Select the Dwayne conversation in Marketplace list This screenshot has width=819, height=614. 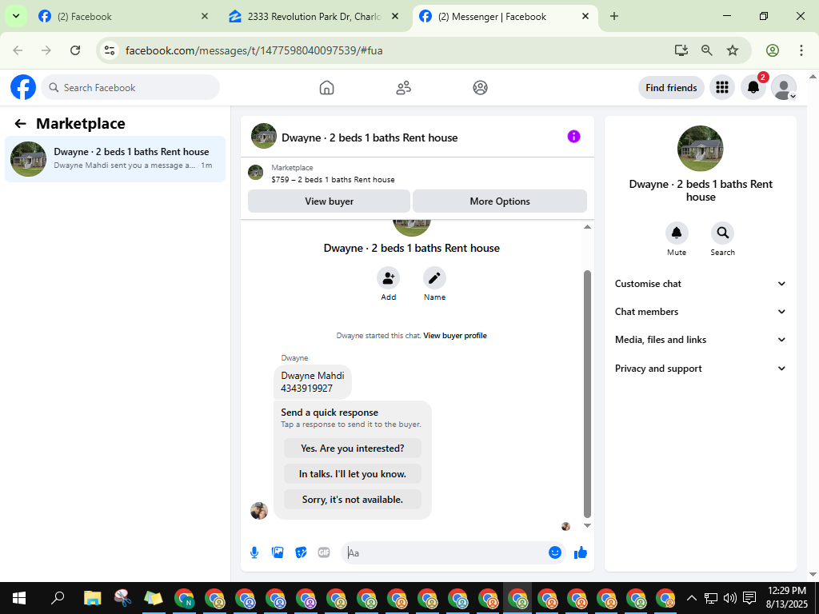point(115,159)
